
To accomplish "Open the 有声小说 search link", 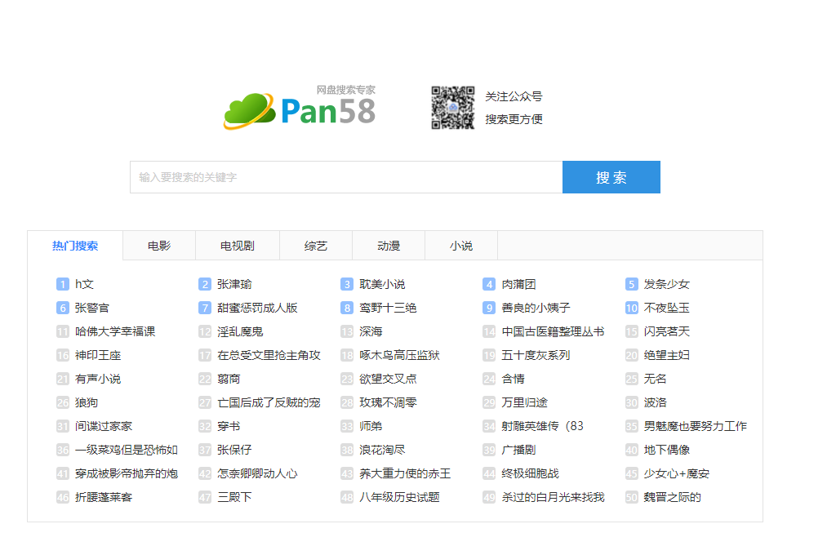I will [x=98, y=379].
